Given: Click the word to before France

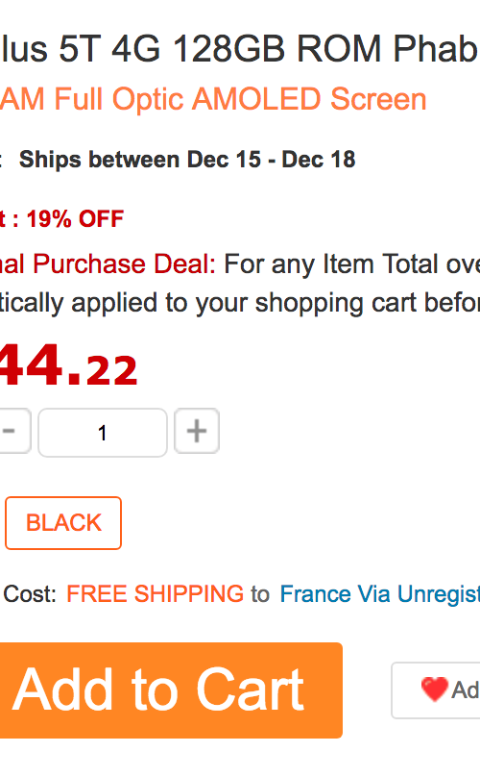Looking at the screenshot, I should (260, 594).
